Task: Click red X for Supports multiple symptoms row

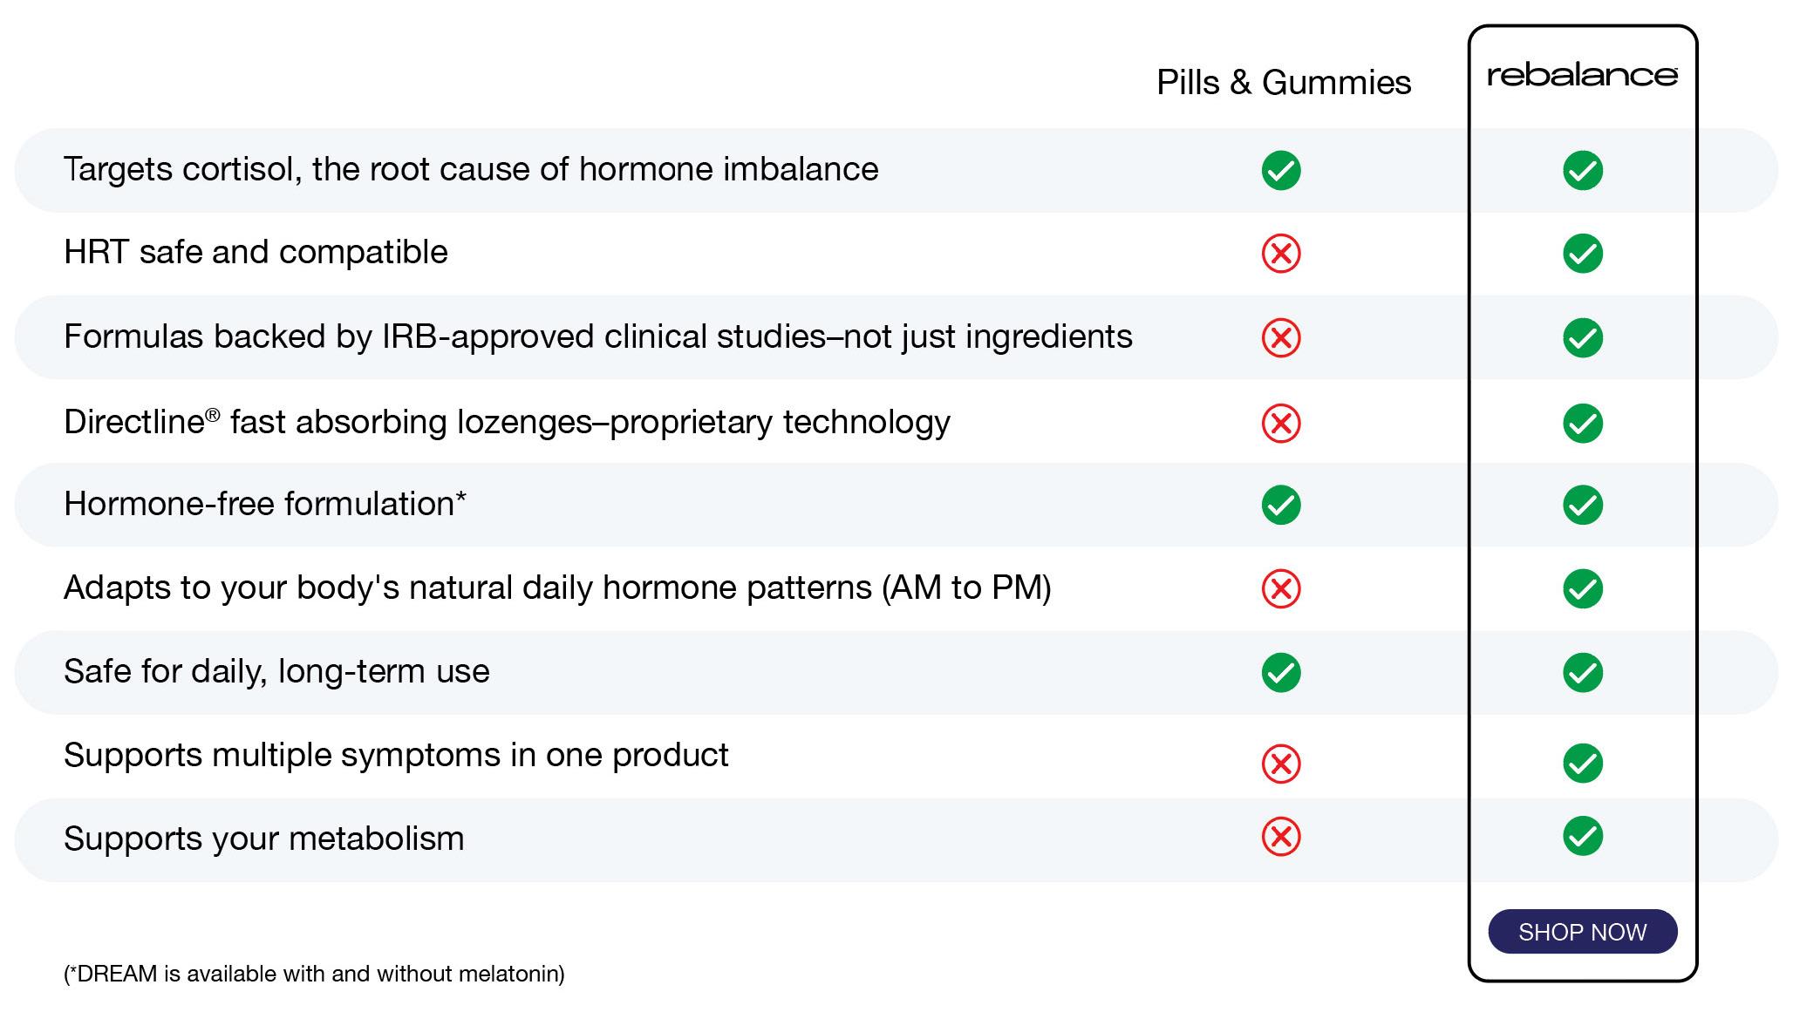Action: 1281,764
